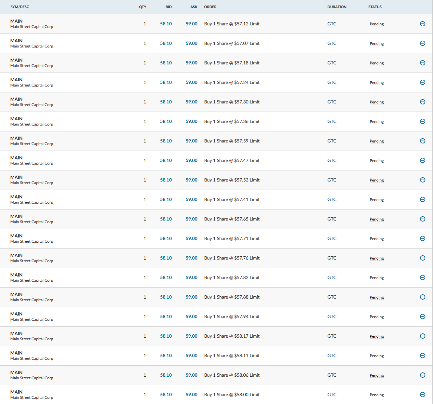Open actions menu for $57.76 Limit order
This screenshot has height=404, width=433.
pos(423,258)
